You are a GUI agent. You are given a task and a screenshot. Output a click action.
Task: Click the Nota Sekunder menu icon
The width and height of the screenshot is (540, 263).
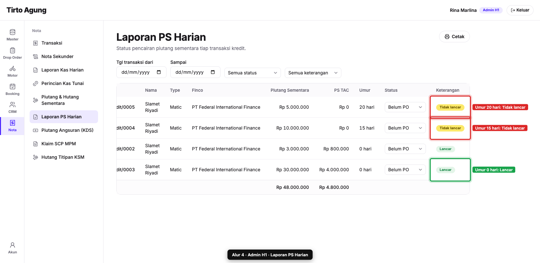click(36, 56)
